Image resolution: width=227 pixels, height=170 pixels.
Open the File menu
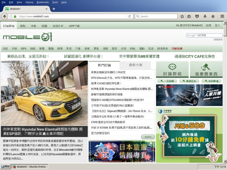3,2
